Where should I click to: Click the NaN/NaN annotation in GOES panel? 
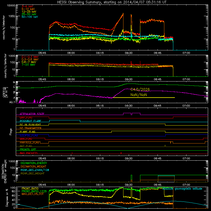139,95
